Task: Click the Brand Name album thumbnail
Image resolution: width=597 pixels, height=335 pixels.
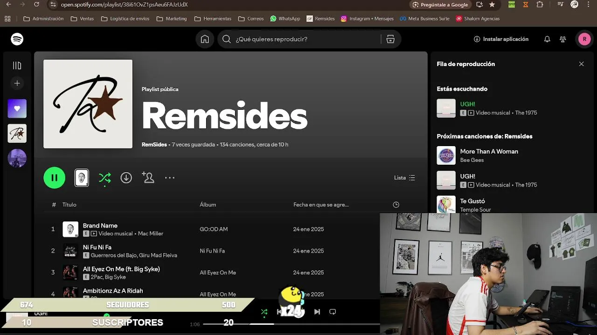Action: (x=70, y=229)
